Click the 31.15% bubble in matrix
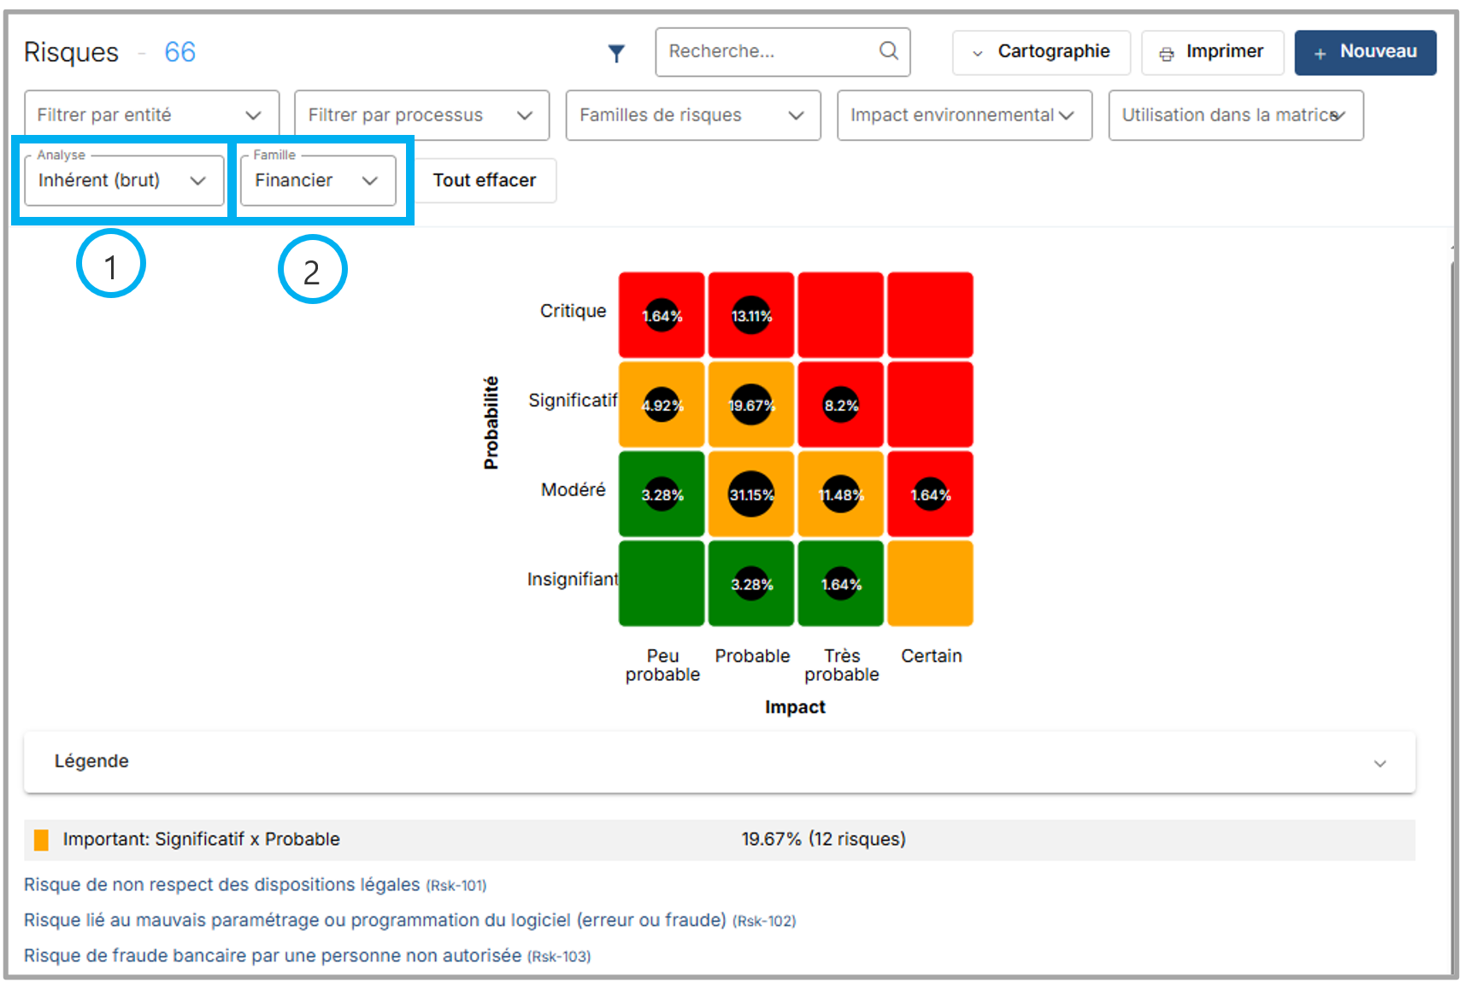Viewport: 1471px width, 983px height. click(x=750, y=494)
